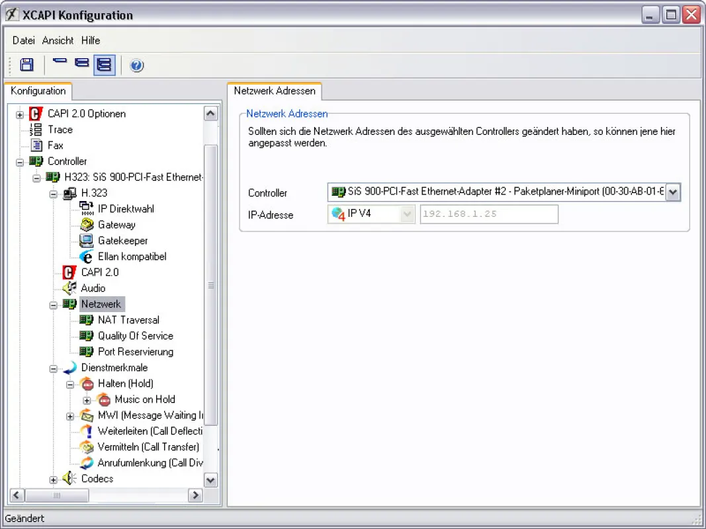Click the Dienstmerkmale blue swoosh icon
This screenshot has height=529, width=706.
[69, 368]
